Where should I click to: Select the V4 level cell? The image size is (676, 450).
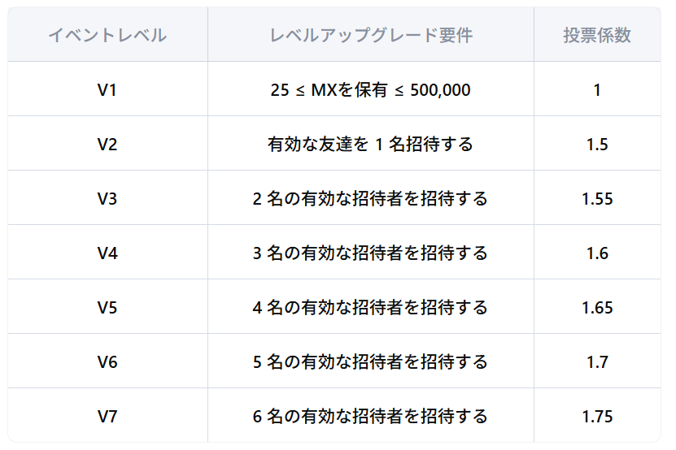coord(107,253)
